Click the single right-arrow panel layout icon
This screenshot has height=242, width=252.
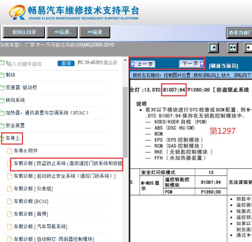point(213,48)
